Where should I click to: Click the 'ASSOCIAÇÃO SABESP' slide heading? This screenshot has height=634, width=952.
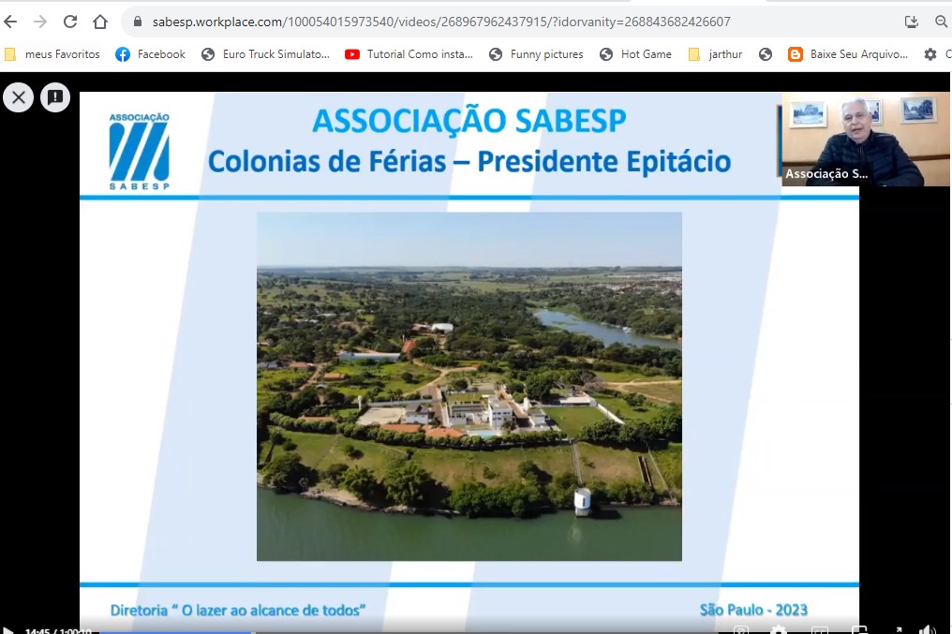[469, 120]
